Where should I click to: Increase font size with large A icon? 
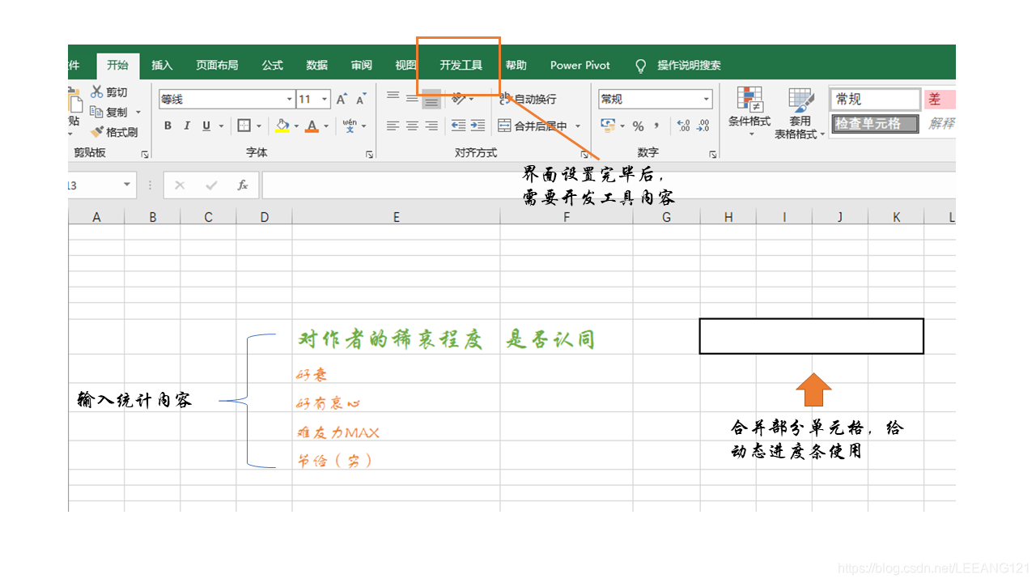[342, 100]
